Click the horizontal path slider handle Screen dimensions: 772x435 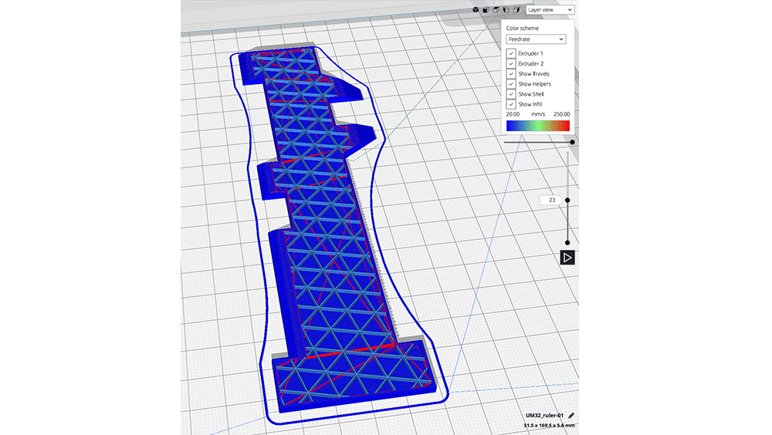(x=572, y=142)
